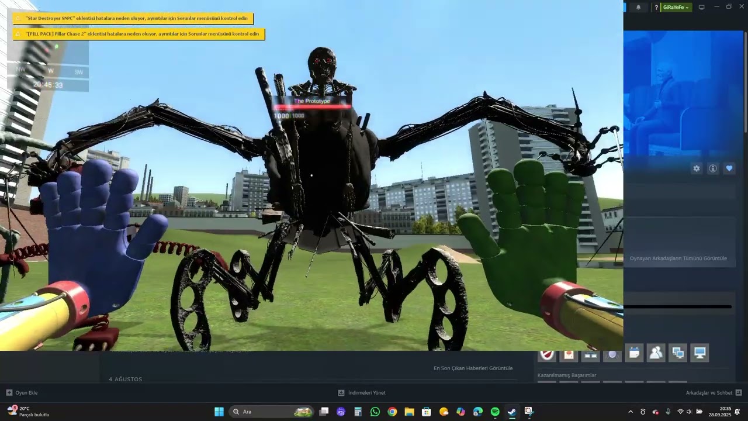This screenshot has width=748, height=421.
Task: Open the Copilot taskbar icon
Action: click(460, 412)
